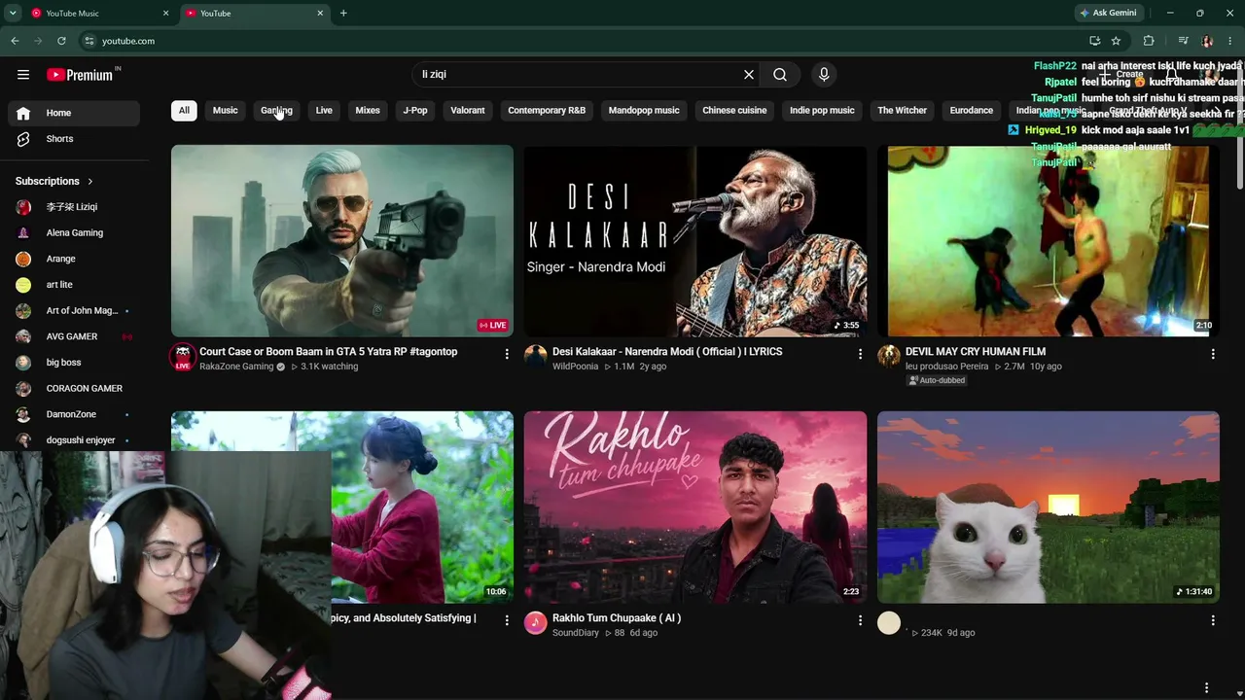Open more actions for DEVIL MAY CRY video
Image resolution: width=1245 pixels, height=700 pixels.
pos(1213,354)
